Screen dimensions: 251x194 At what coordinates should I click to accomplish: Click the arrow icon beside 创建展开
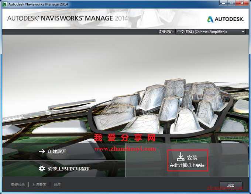[x=42, y=151]
